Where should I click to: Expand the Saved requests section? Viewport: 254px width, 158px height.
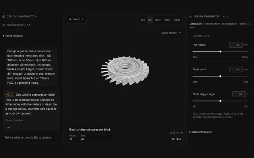[13, 36]
